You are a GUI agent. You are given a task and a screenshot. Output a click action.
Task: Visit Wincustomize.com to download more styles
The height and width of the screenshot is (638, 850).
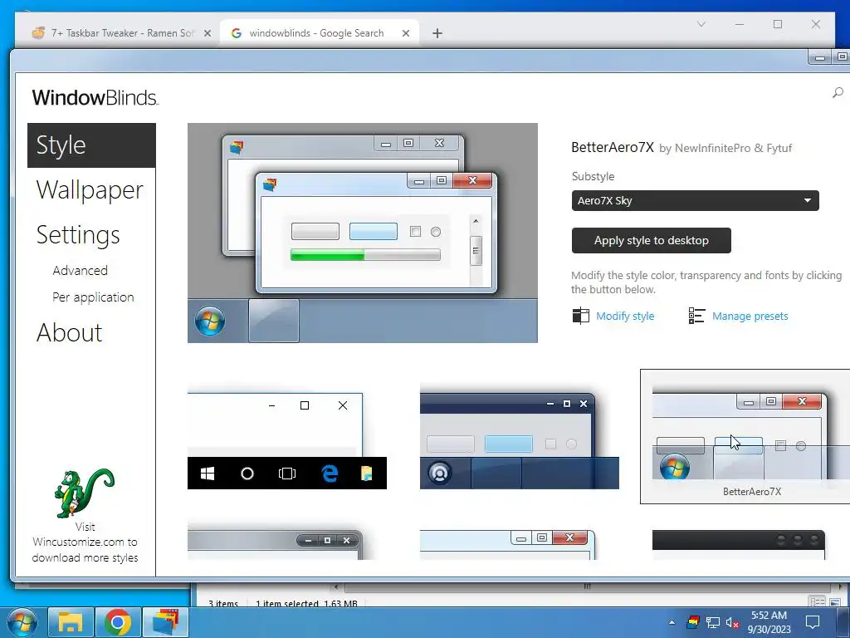[85, 542]
